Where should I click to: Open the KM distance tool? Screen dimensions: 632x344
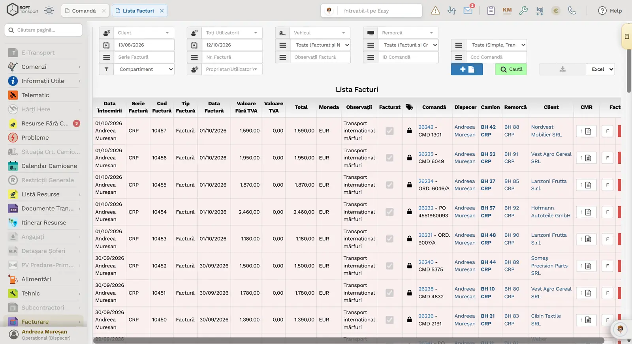coord(507,11)
